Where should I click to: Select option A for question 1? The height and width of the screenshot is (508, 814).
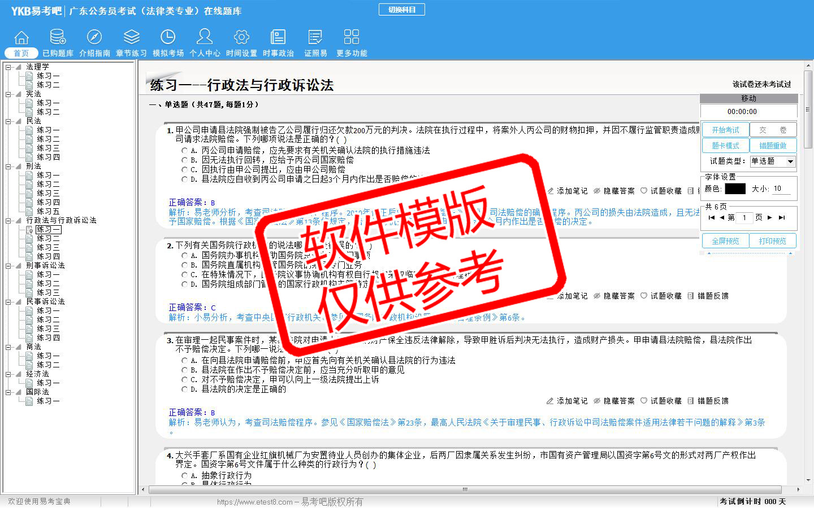click(185, 151)
